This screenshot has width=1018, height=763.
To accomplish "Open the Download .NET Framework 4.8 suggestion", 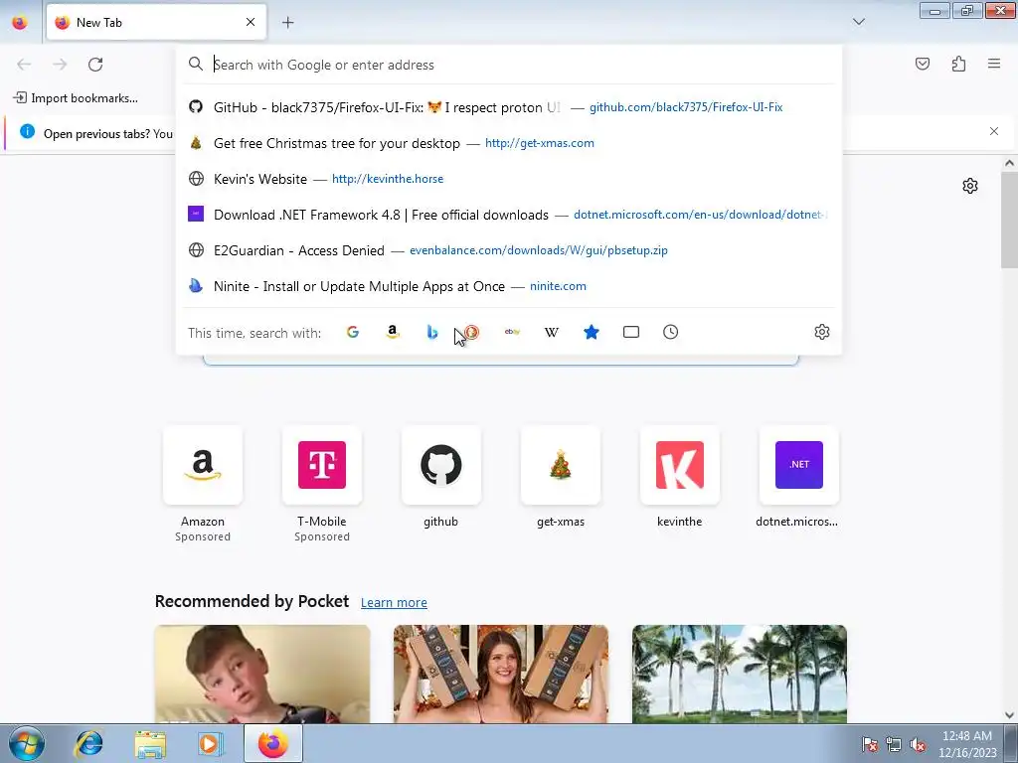I will (x=509, y=215).
